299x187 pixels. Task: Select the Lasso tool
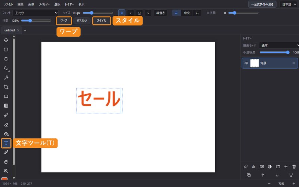click(6, 68)
